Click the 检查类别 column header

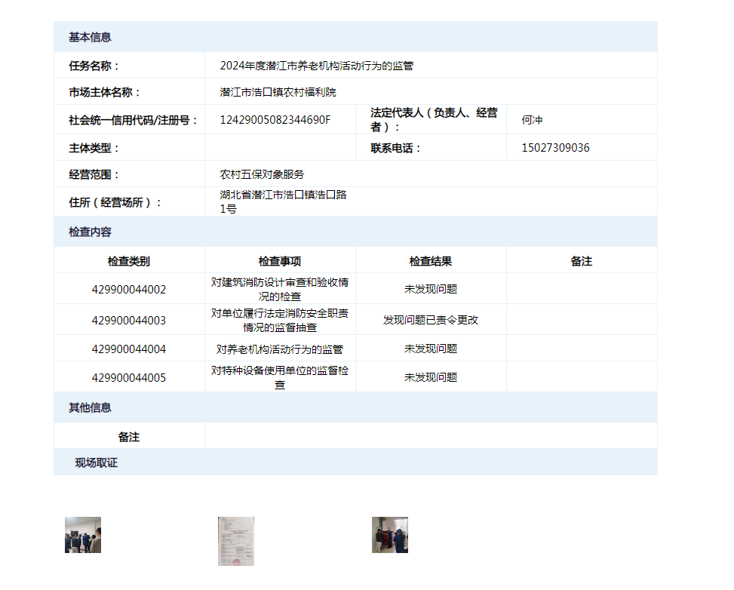pos(129,261)
